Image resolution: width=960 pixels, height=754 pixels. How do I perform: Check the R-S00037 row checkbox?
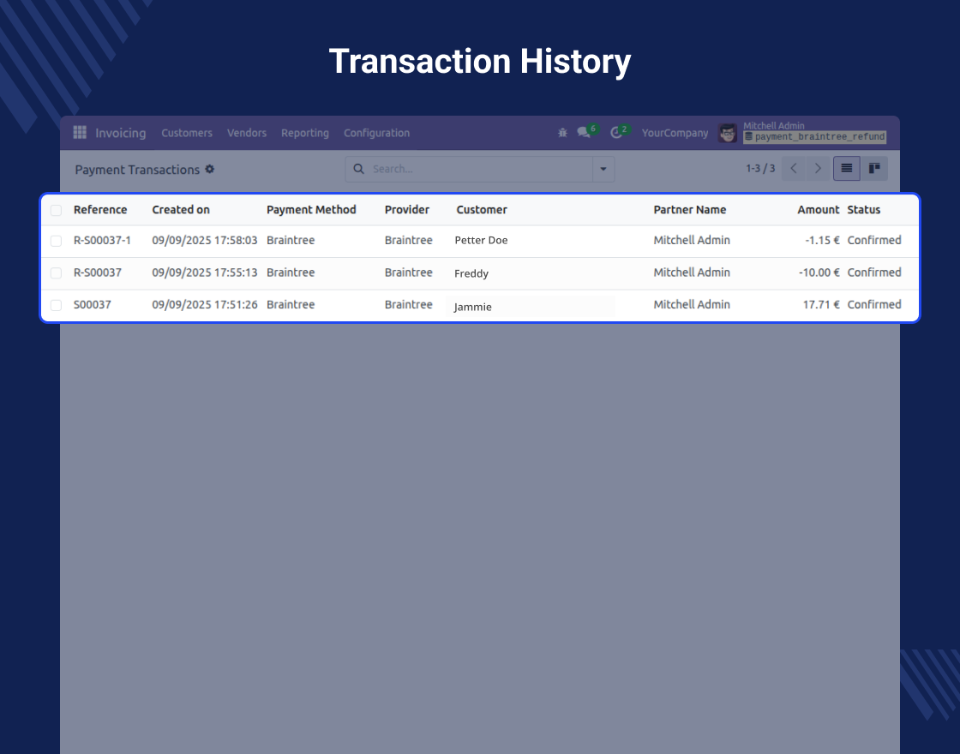56,273
